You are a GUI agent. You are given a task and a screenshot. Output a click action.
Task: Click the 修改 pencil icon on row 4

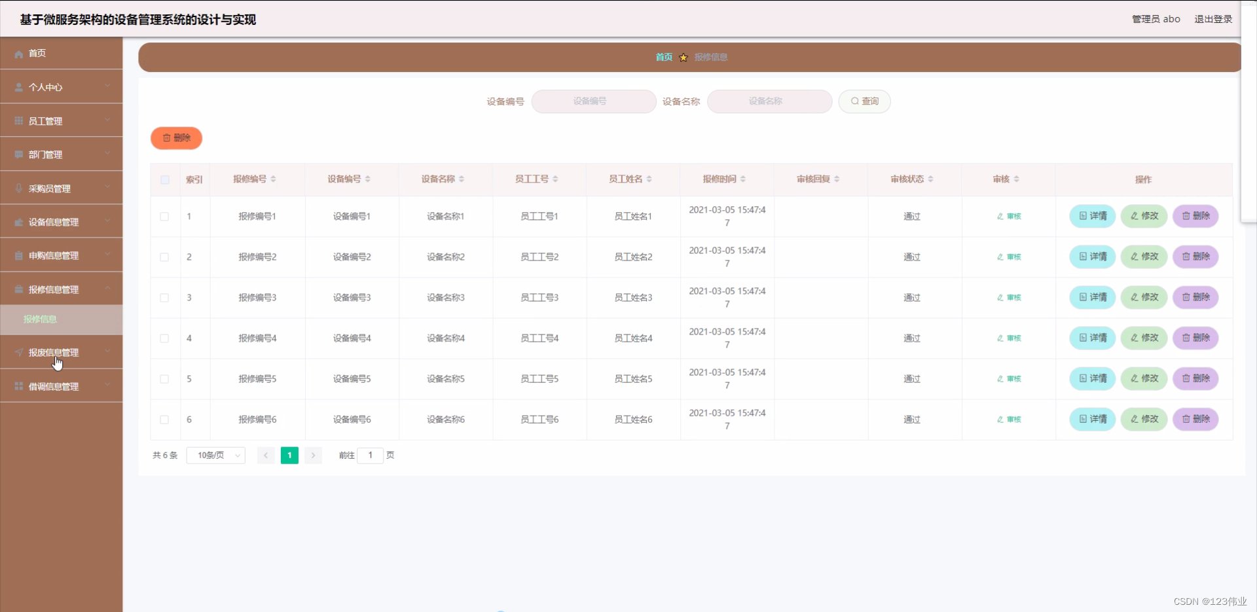1133,338
